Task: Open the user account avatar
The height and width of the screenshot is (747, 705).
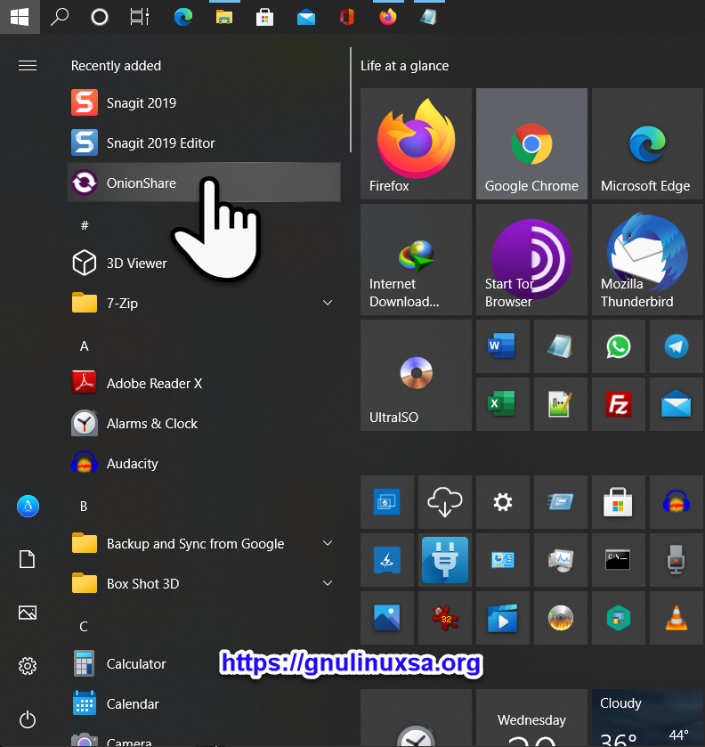Action: tap(28, 506)
